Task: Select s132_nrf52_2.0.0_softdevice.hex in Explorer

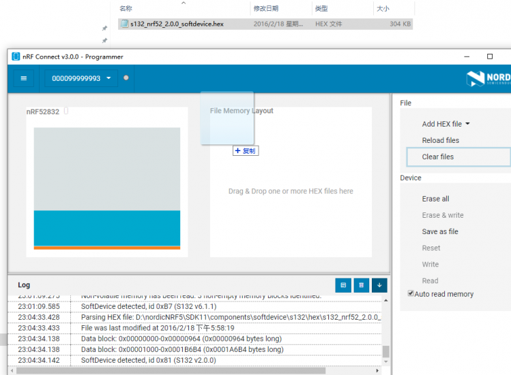Action: click(265, 24)
